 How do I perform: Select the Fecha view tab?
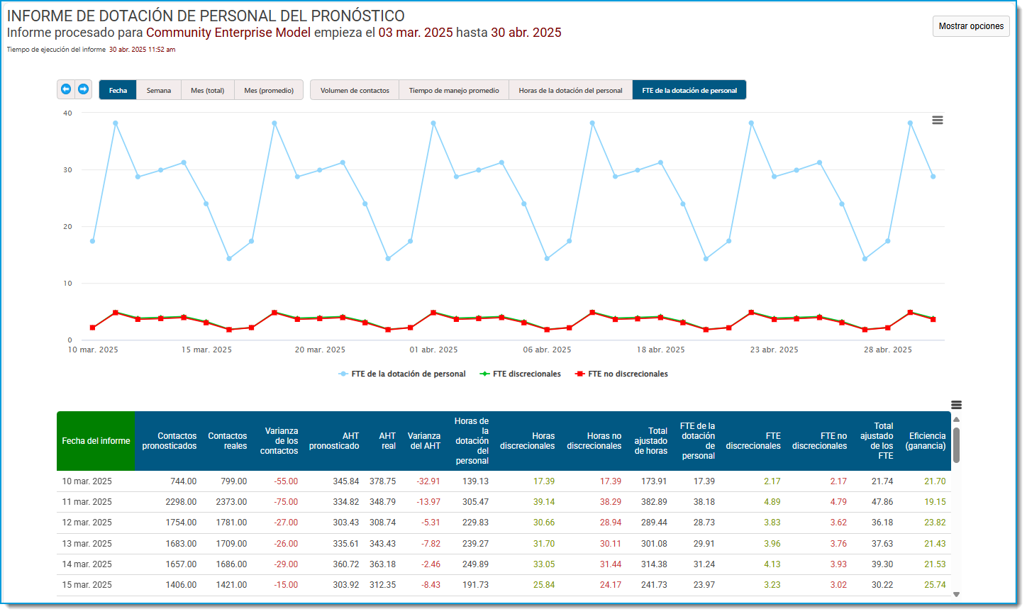point(118,90)
